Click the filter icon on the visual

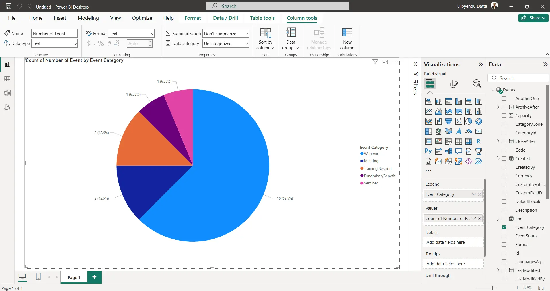(375, 62)
